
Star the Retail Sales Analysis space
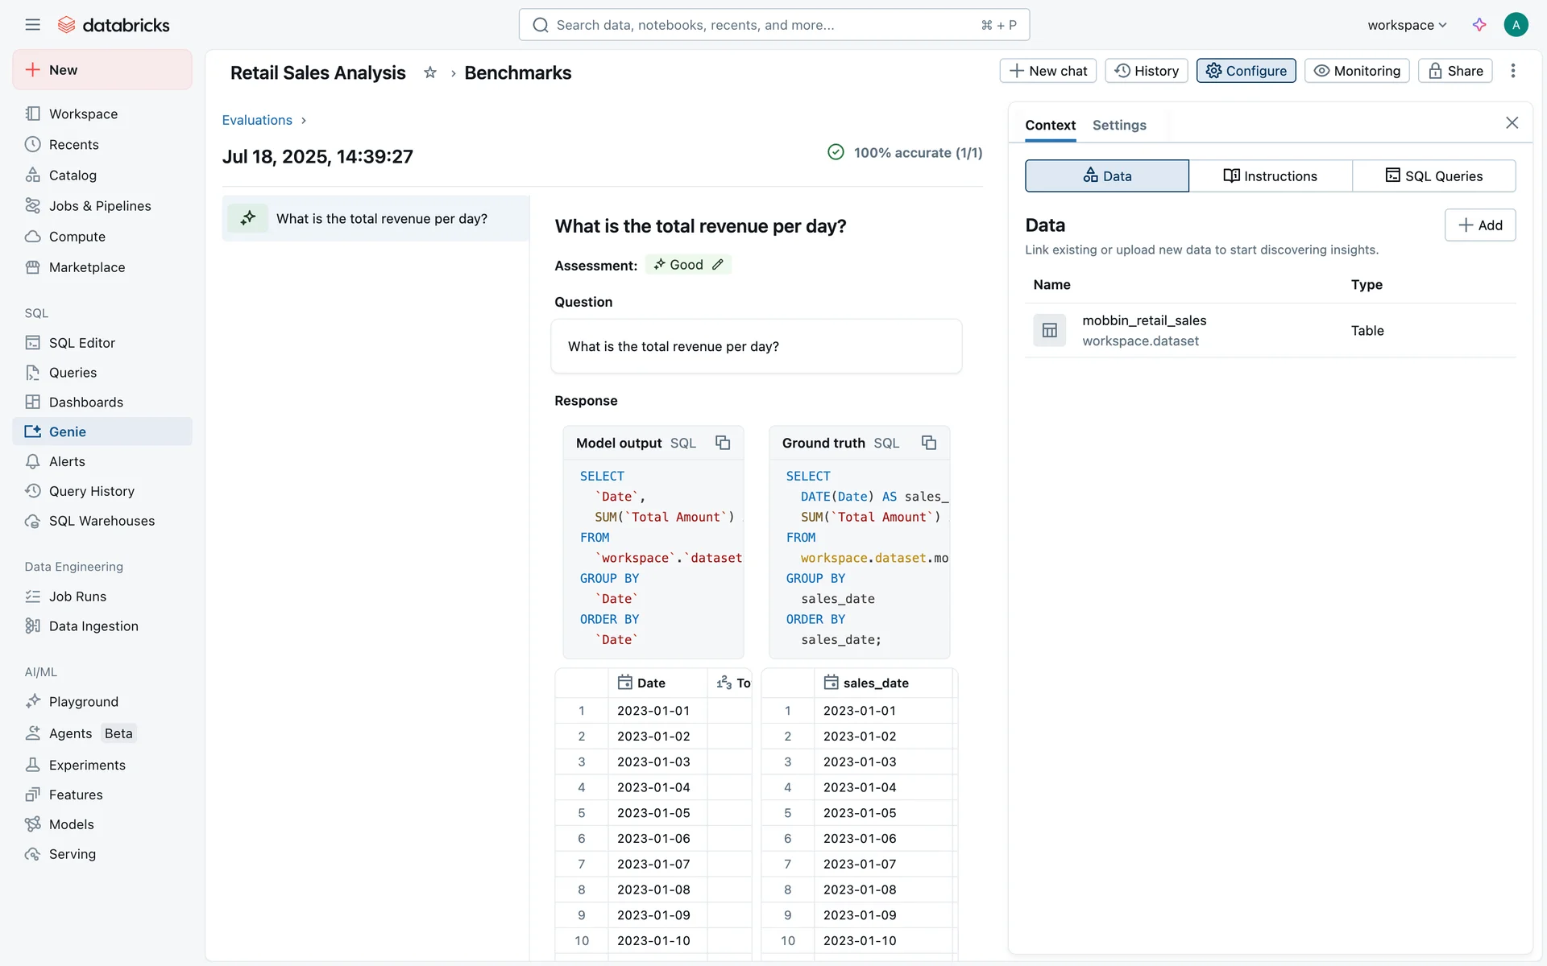(430, 72)
